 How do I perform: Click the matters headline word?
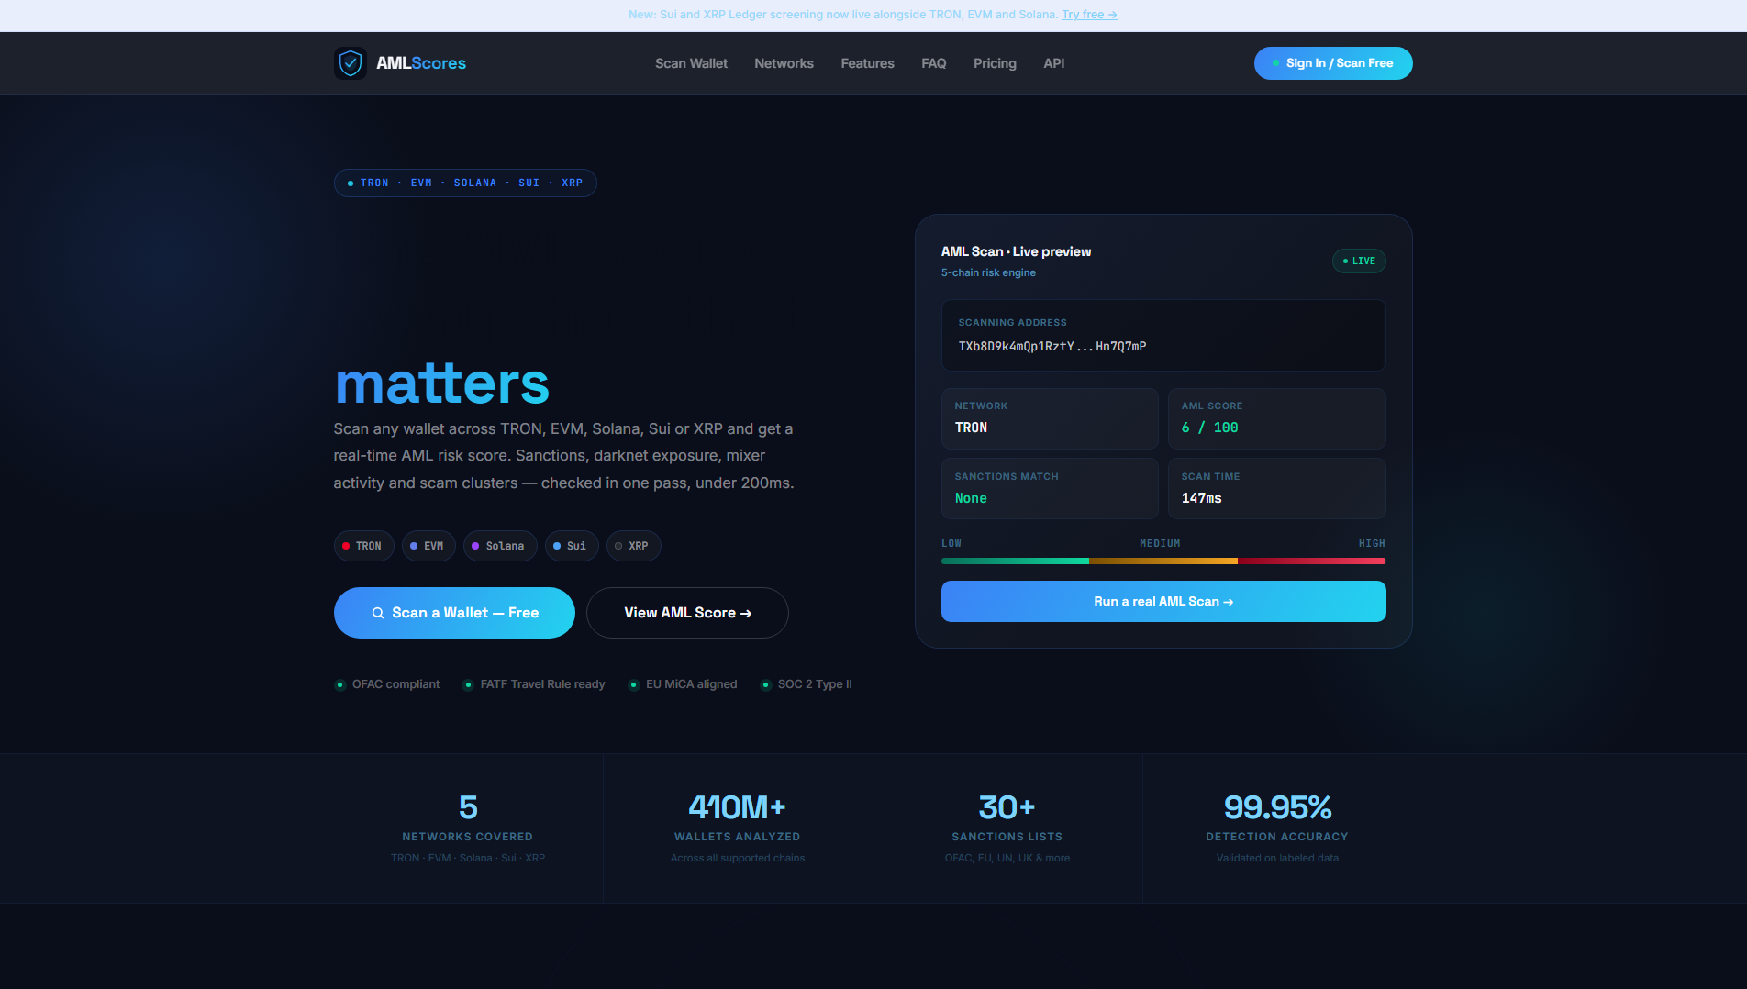point(442,383)
